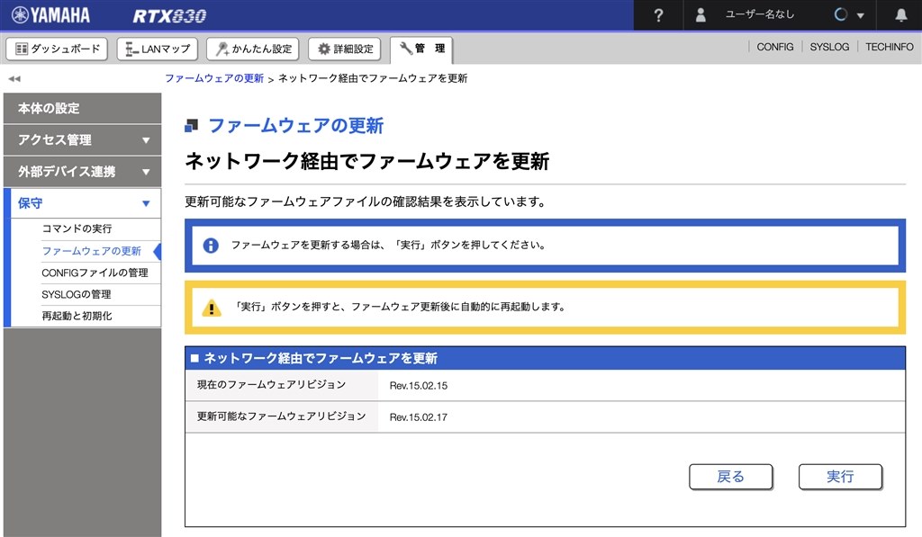Open the dropdown arrow beside refresh spinner
This screenshot has height=537, width=922.
pos(860,16)
